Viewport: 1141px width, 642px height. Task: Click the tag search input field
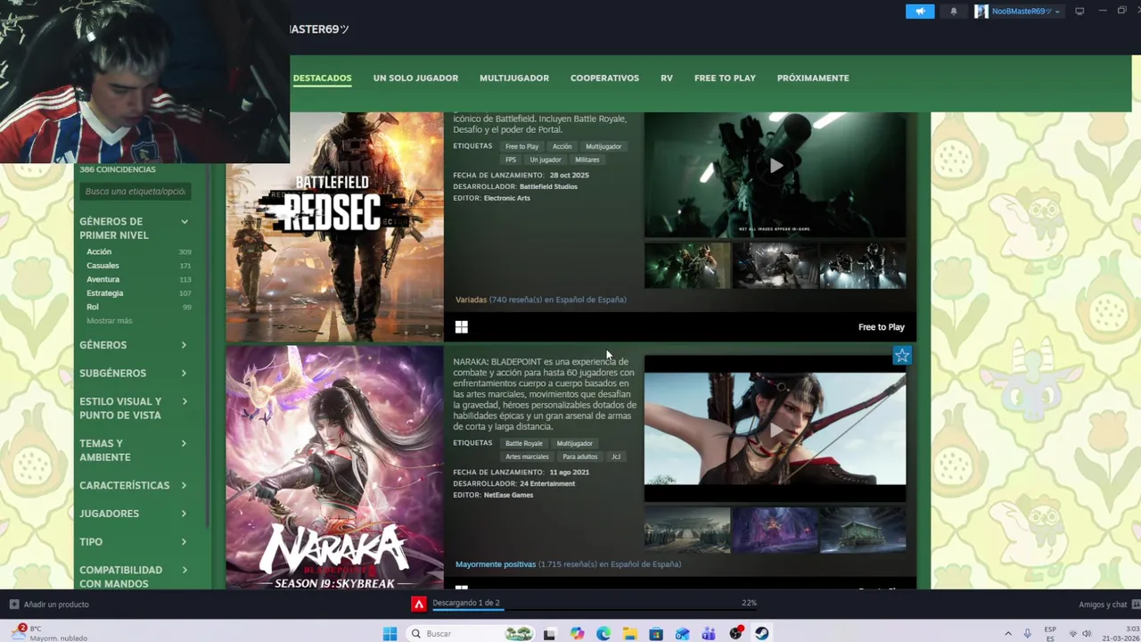pos(135,192)
